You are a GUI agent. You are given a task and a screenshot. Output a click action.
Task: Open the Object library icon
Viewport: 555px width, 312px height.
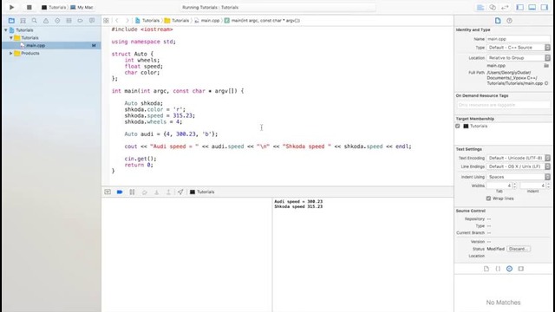coord(509,269)
